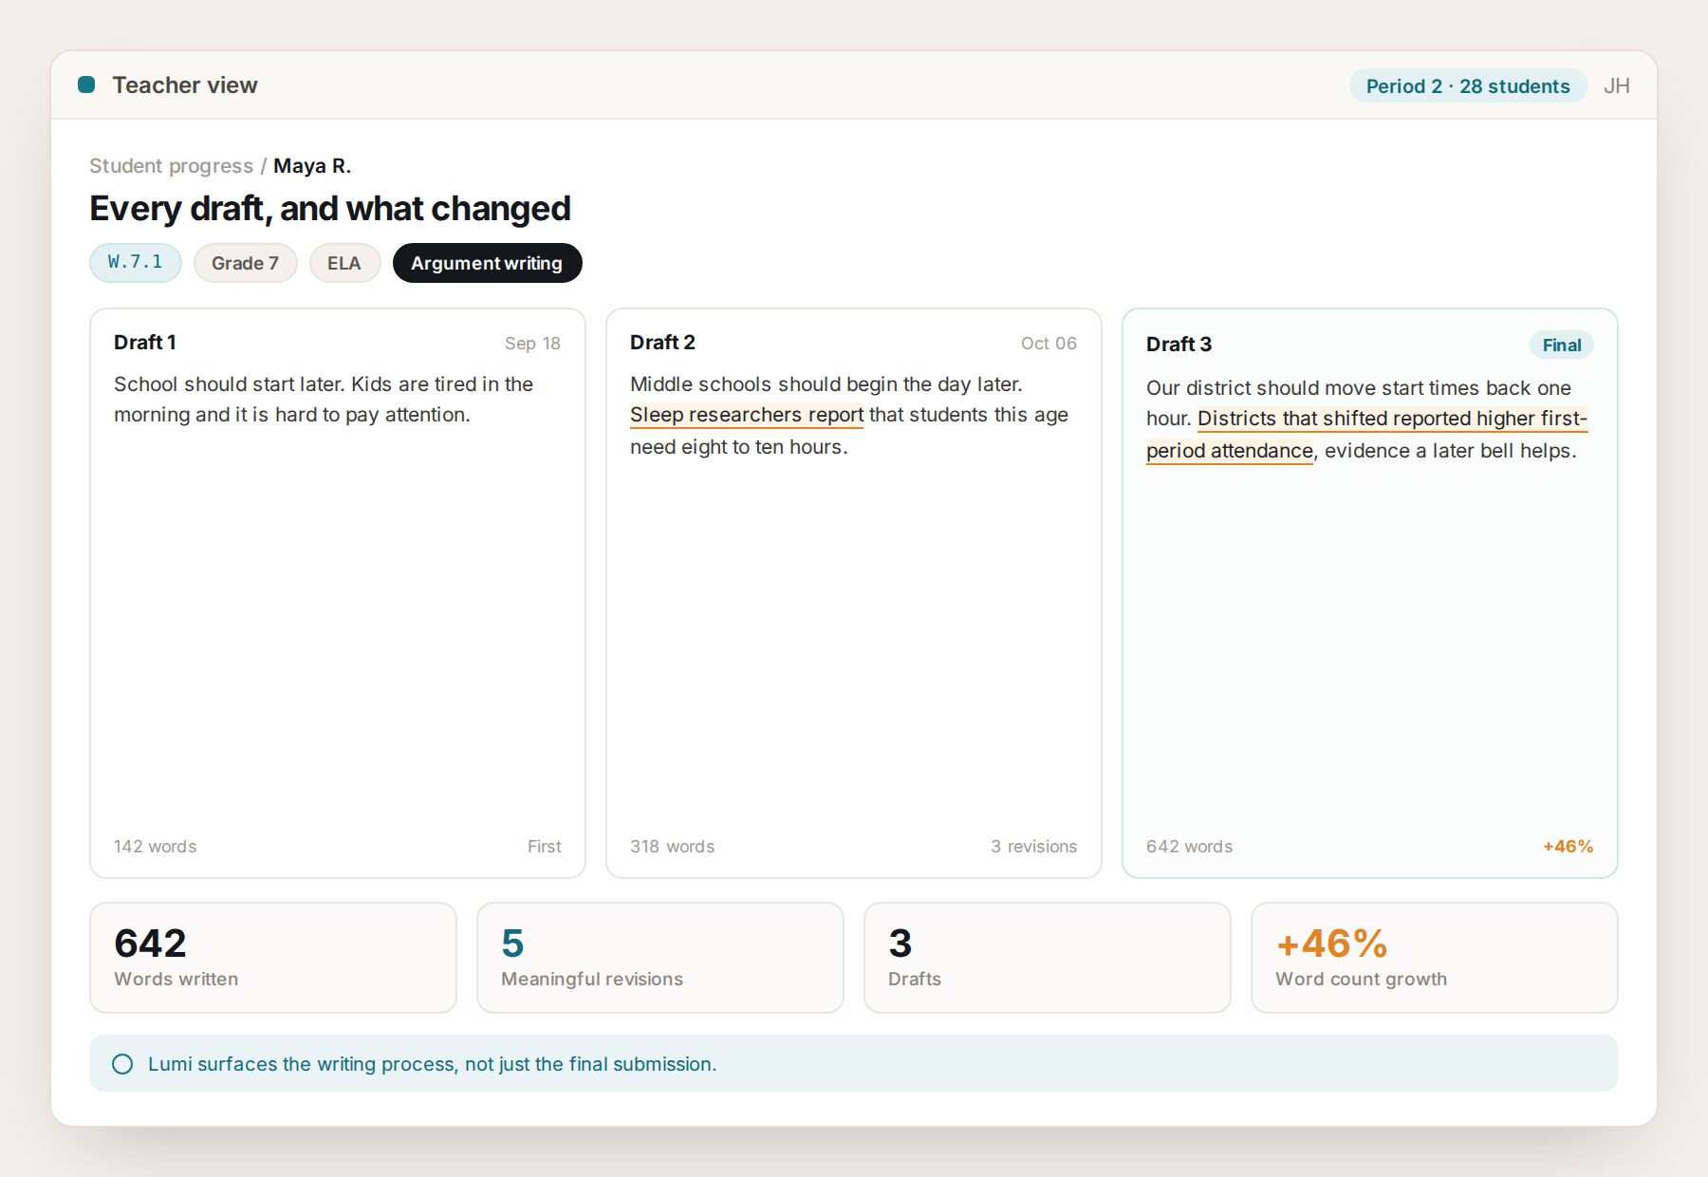1708x1177 pixels.
Task: Click Draft 2 text 'Middle schools should begin'
Action: pos(764,384)
